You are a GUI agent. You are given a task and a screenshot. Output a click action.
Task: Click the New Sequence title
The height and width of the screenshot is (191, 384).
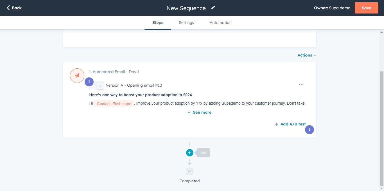186,8
